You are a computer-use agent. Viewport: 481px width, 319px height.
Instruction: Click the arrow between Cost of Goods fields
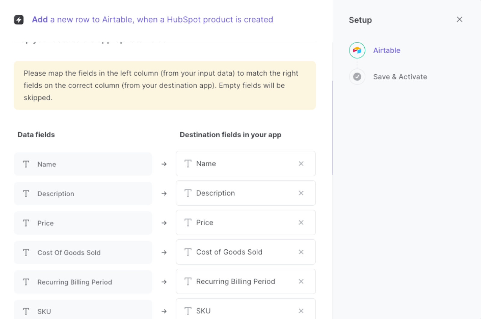pyautogui.click(x=164, y=252)
